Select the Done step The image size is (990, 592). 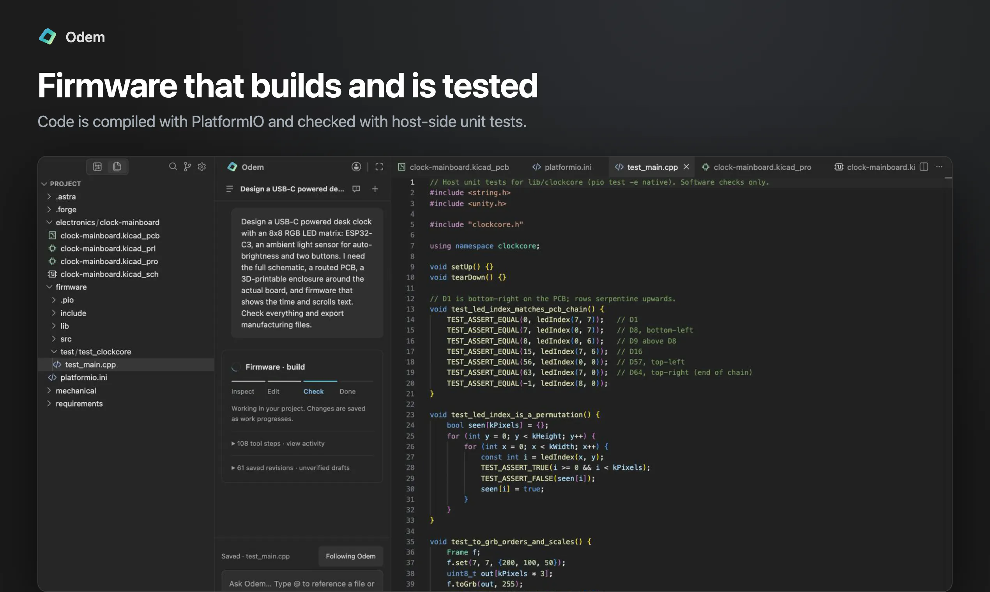(x=347, y=391)
